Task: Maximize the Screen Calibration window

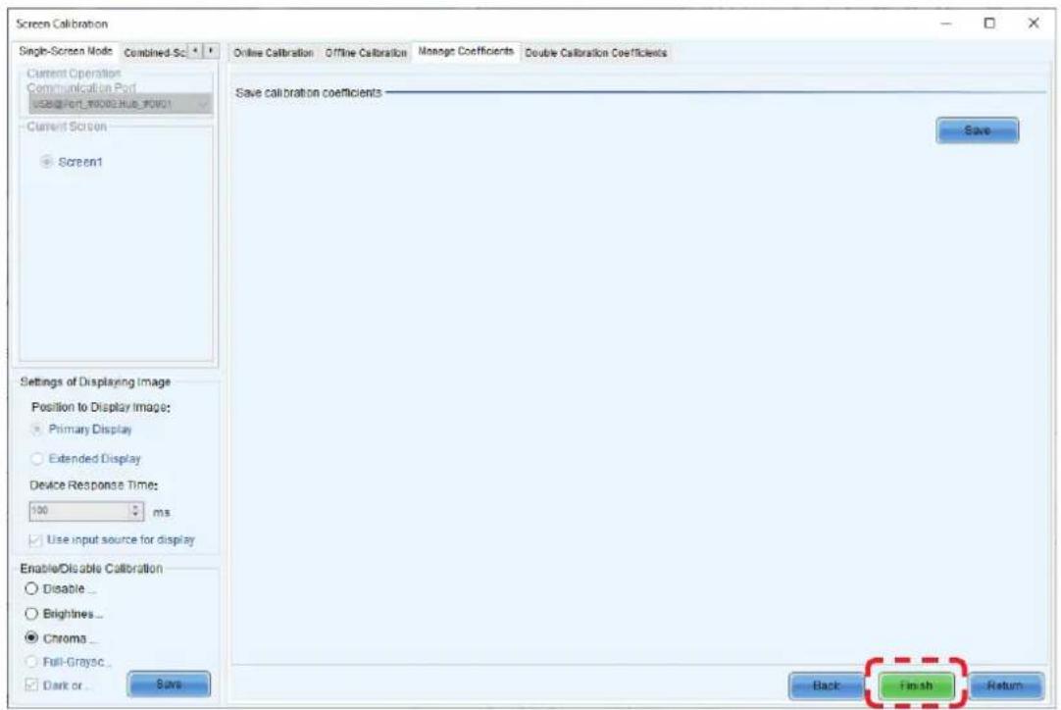Action: point(989,24)
